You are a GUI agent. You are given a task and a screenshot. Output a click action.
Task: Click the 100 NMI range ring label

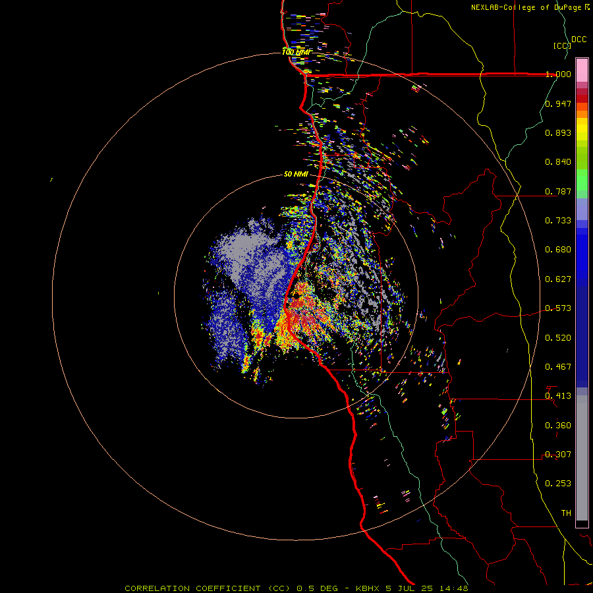coord(296,52)
